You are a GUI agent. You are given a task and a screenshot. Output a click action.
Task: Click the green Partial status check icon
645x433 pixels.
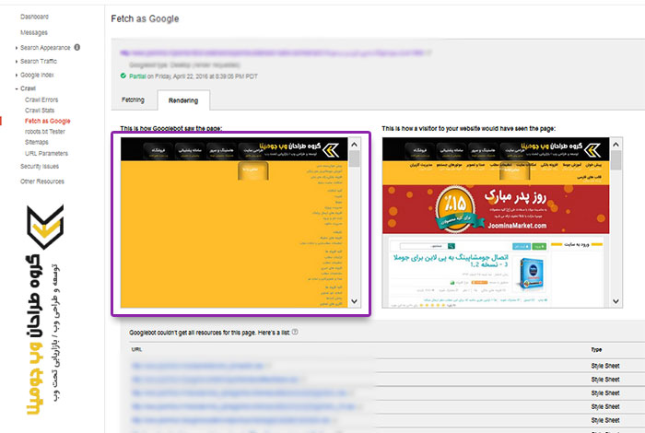pos(123,76)
